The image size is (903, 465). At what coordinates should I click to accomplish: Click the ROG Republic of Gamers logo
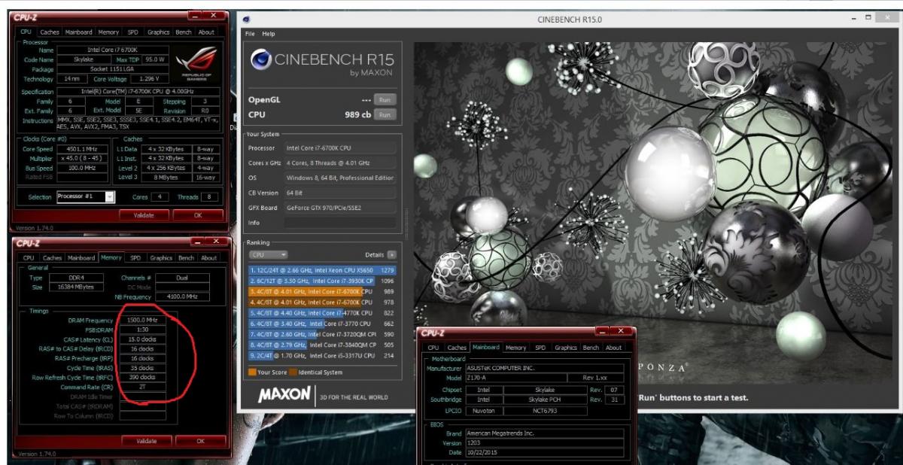click(196, 65)
